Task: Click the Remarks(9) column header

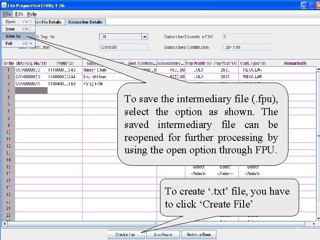Action: pyautogui.click(x=295, y=63)
